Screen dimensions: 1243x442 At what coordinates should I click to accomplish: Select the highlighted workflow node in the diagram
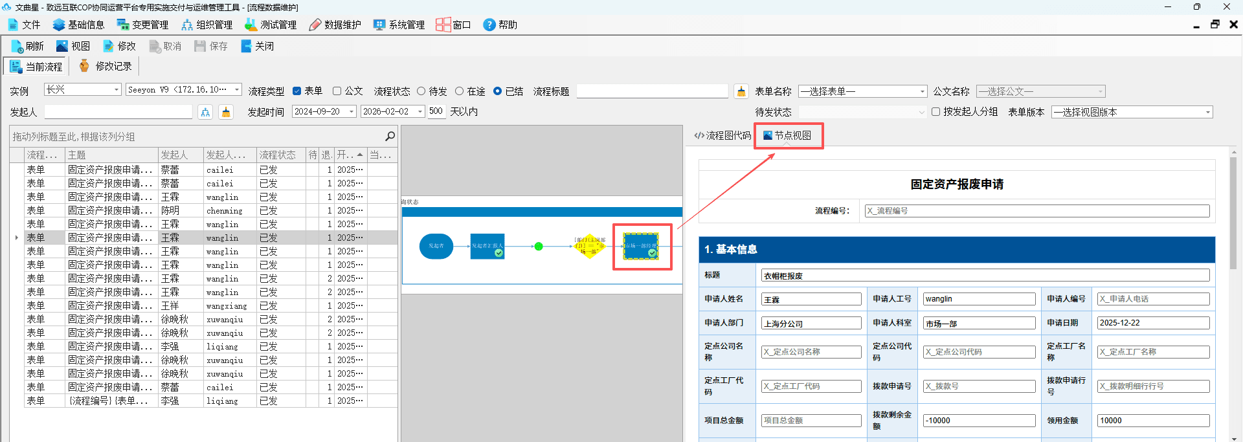(x=641, y=246)
